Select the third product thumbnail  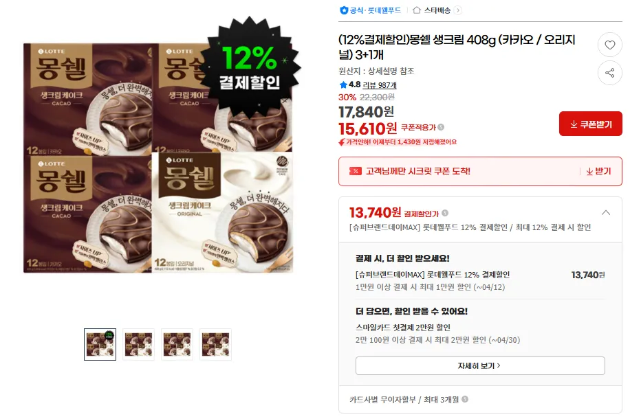(177, 344)
